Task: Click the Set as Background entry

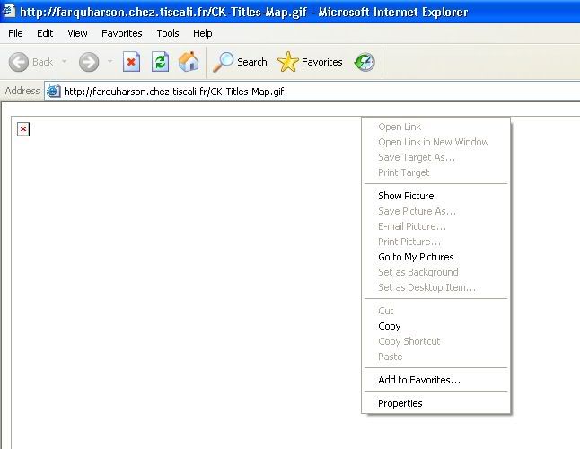Action: point(435,272)
